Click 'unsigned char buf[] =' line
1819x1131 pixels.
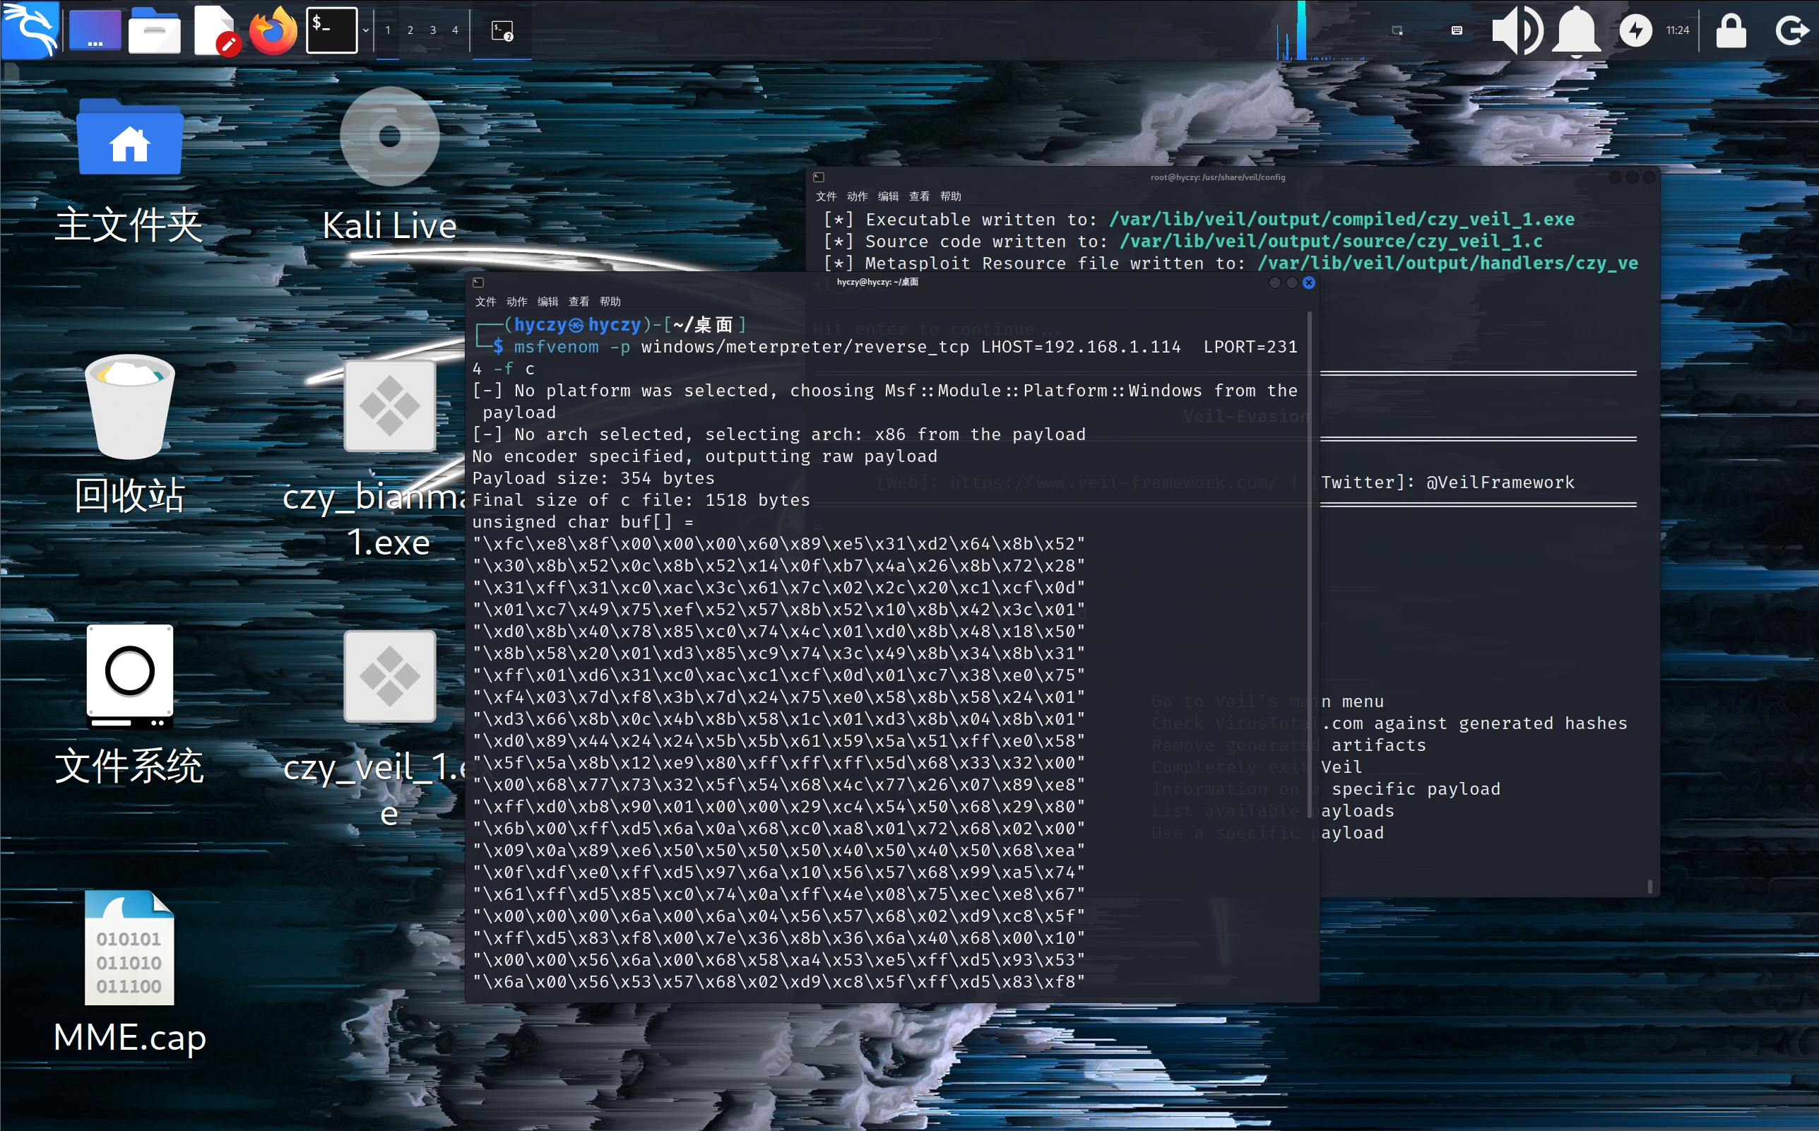pyautogui.click(x=583, y=521)
